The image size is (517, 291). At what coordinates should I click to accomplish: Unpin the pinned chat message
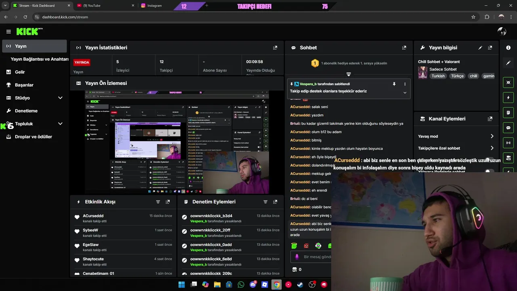[x=394, y=84]
